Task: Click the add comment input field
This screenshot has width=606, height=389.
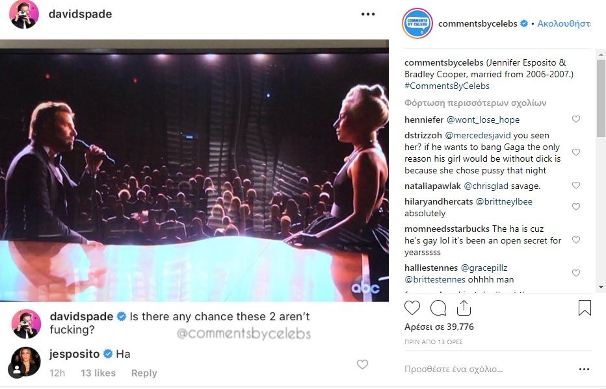Action: pyautogui.click(x=481, y=369)
